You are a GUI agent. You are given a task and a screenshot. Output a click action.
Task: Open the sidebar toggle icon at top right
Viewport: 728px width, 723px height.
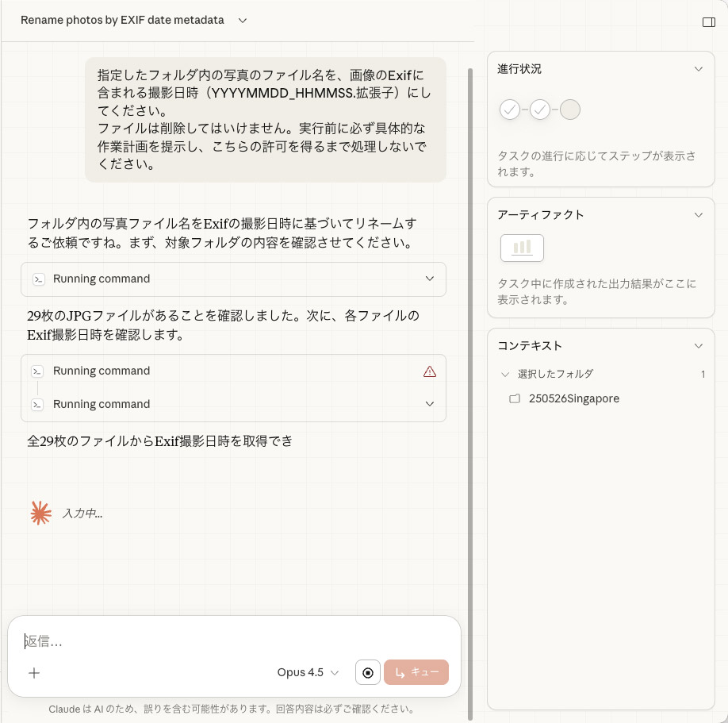[x=708, y=21]
